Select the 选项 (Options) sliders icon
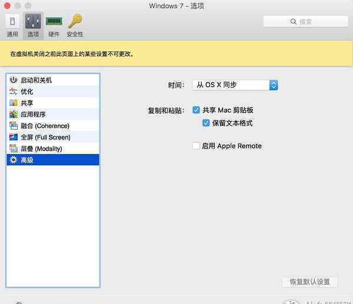The width and height of the screenshot is (353, 304). [x=33, y=21]
